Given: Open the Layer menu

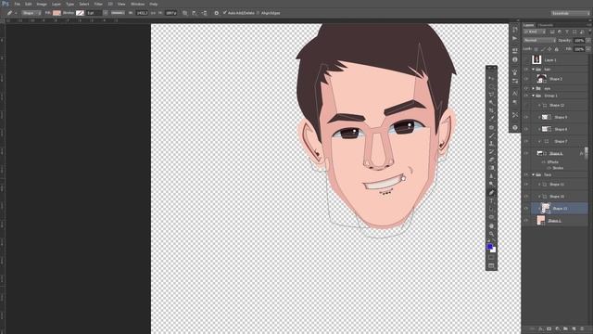Looking at the screenshot, I should click(x=56, y=4).
